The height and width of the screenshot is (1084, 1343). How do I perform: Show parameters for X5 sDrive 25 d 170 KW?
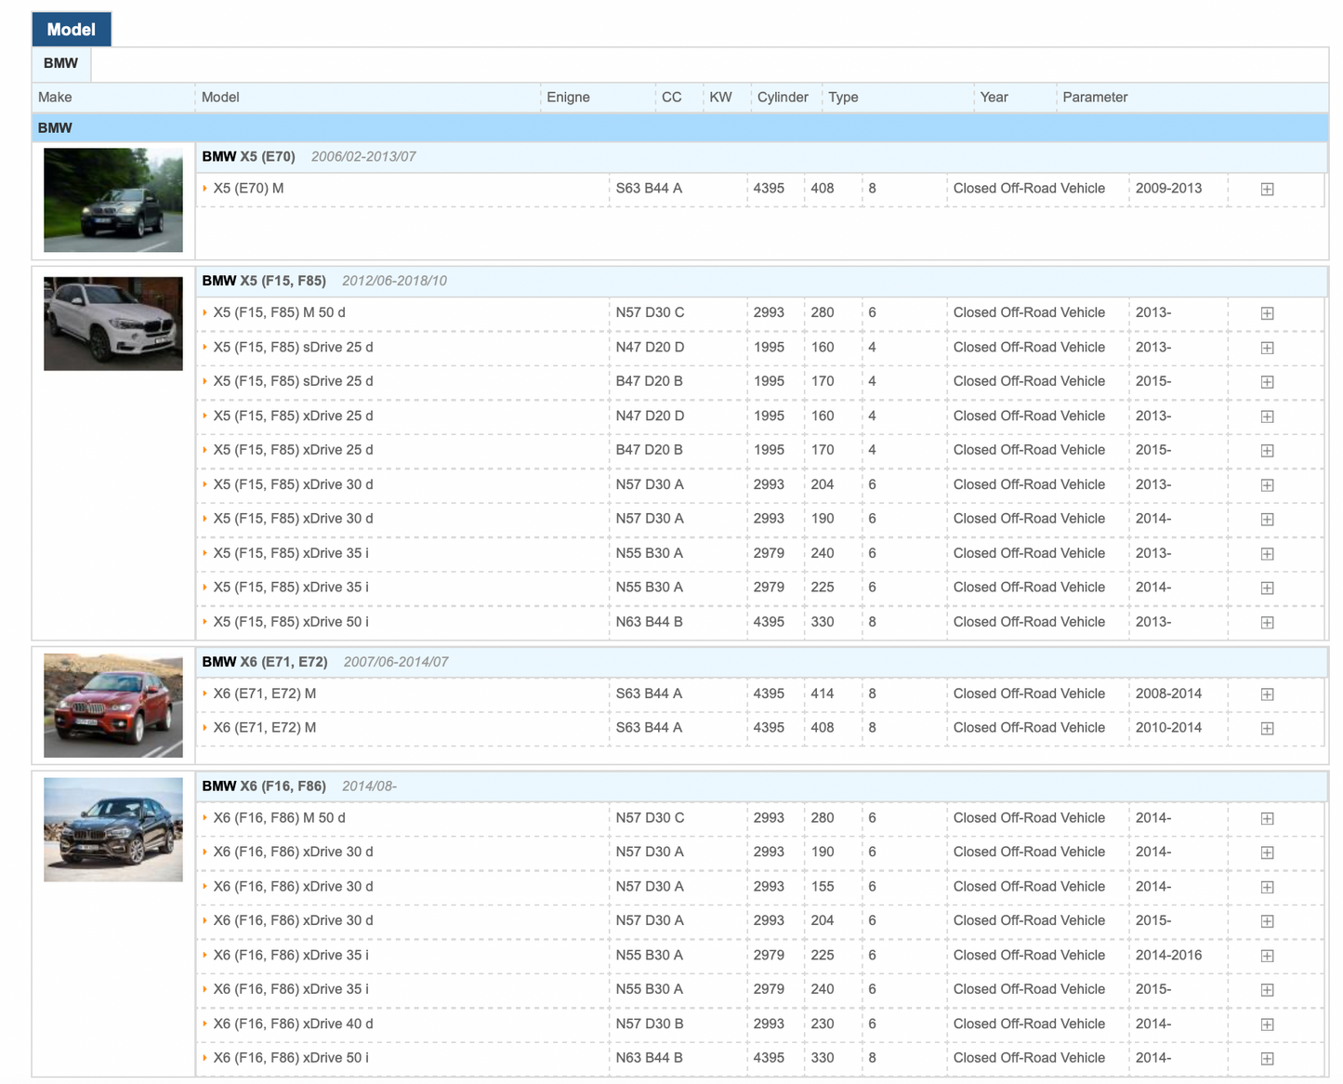[1267, 382]
